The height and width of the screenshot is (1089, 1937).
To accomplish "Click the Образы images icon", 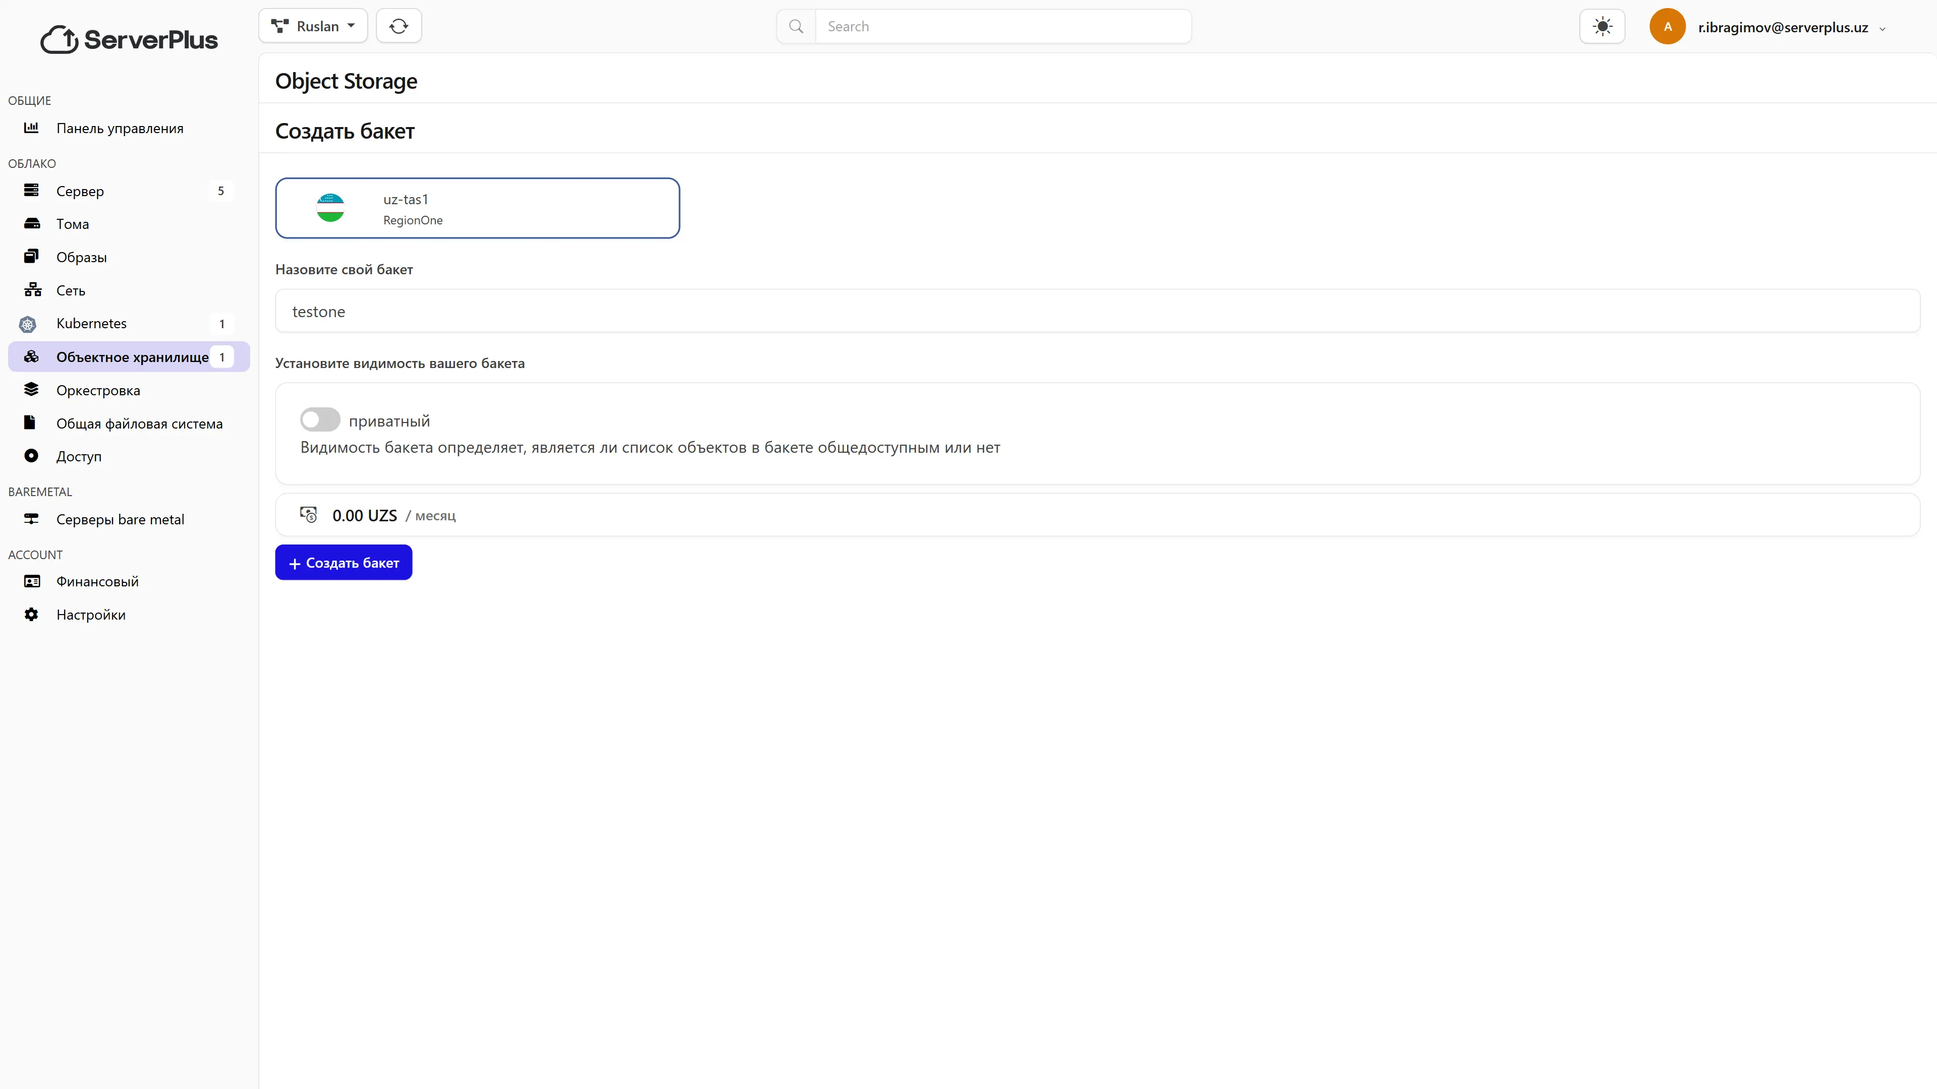I will point(32,257).
